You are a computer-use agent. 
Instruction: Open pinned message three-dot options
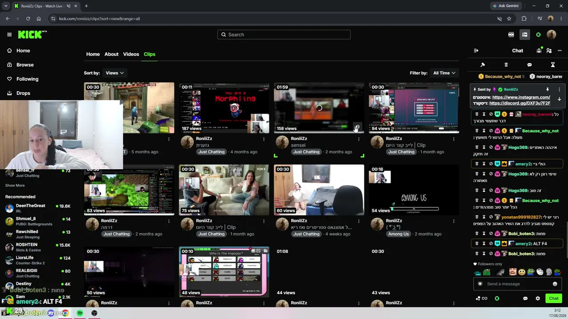(559, 89)
